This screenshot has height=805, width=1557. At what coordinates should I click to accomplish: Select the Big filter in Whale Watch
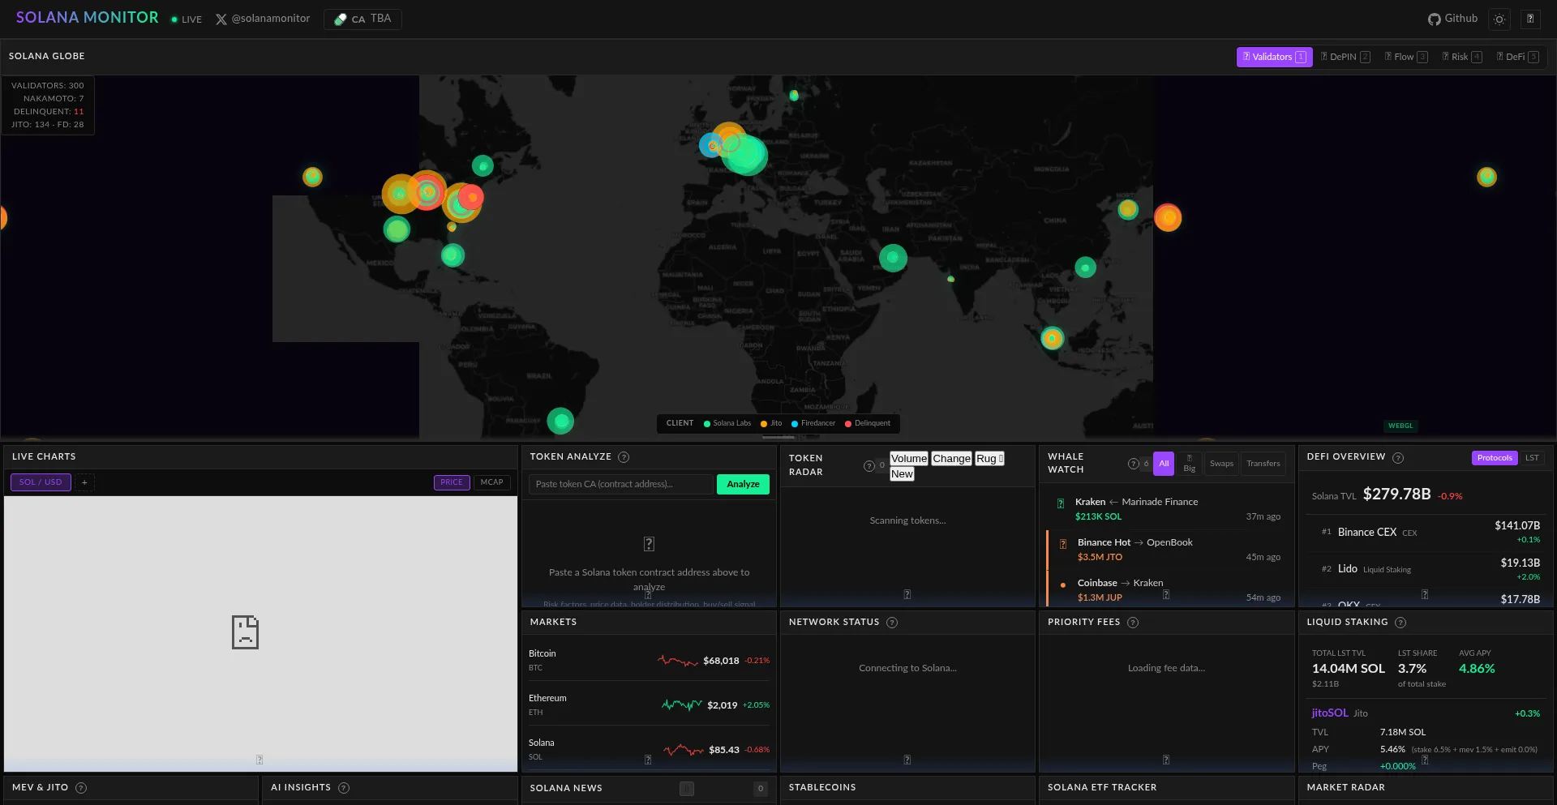(1190, 464)
